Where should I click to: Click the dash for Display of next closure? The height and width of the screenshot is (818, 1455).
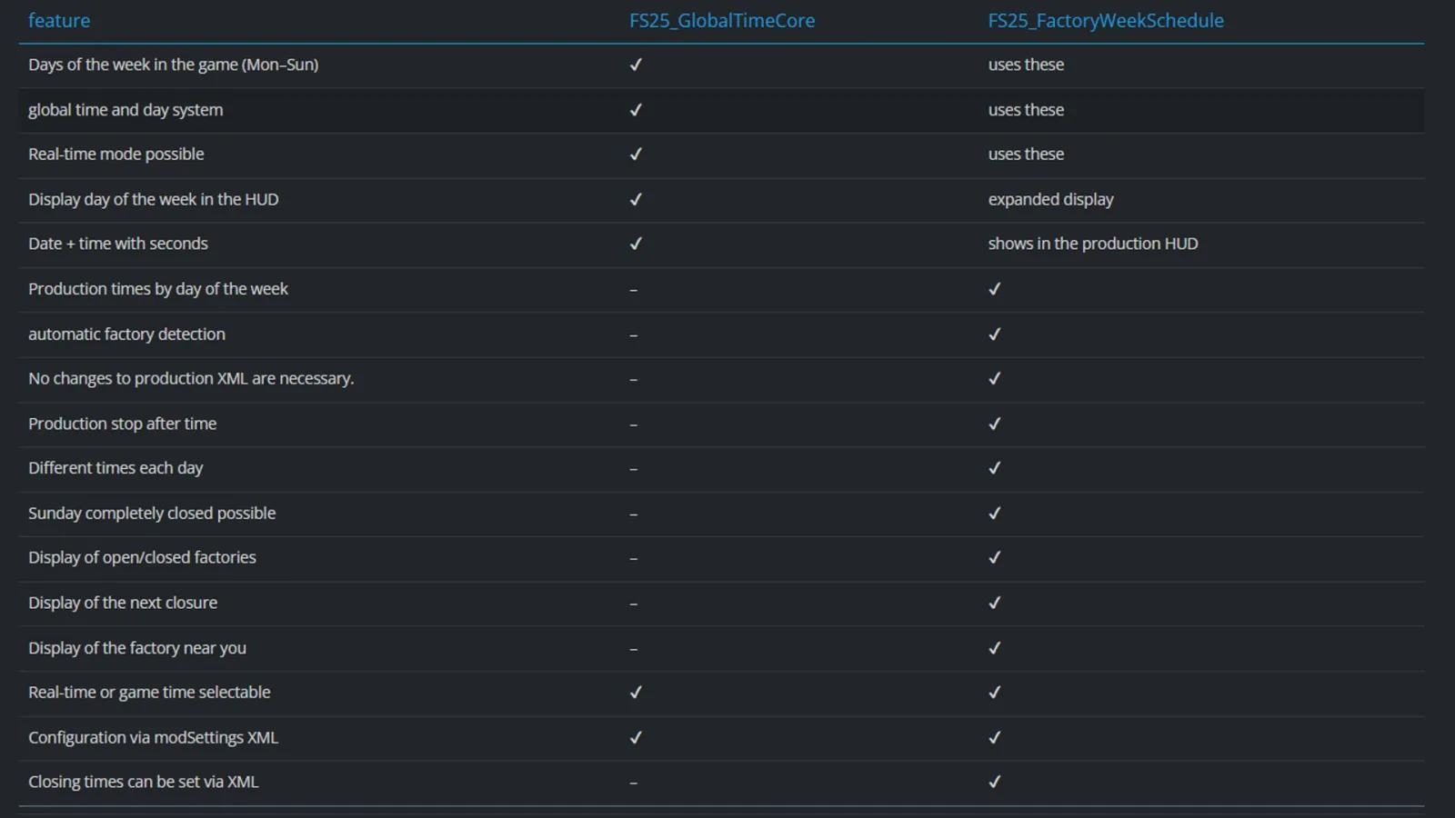click(634, 604)
